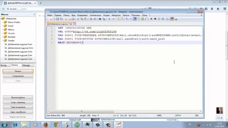Click the Save All toolbar icon
The height and width of the screenshot is (128, 228).
[62, 19]
